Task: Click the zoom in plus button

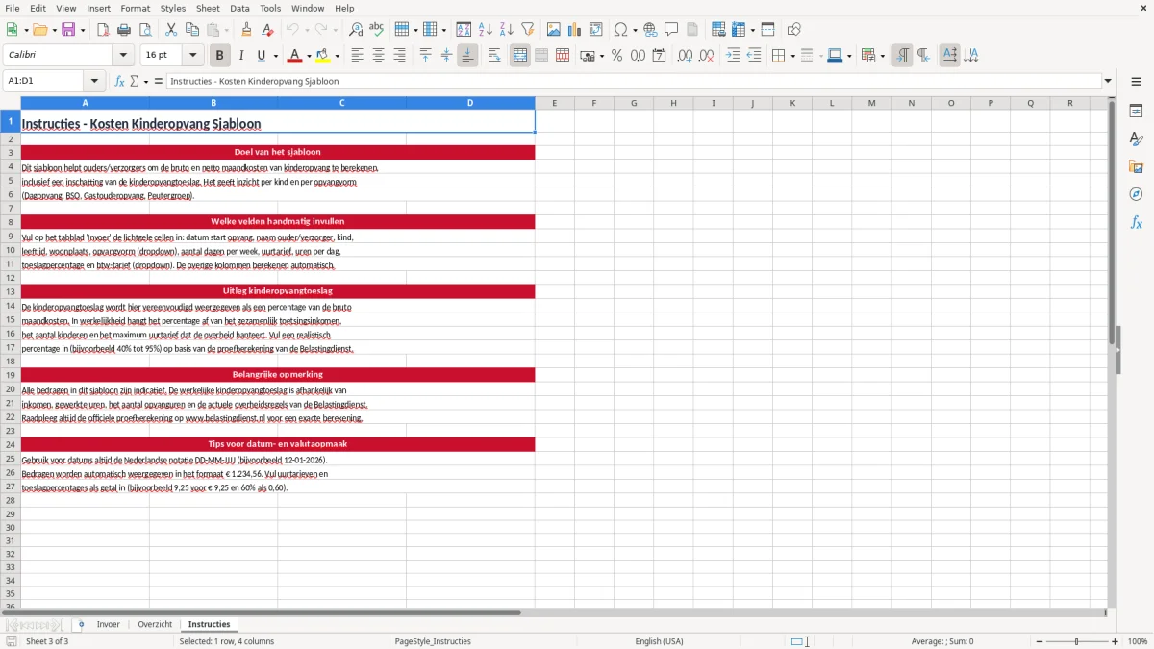Action: tap(1115, 641)
